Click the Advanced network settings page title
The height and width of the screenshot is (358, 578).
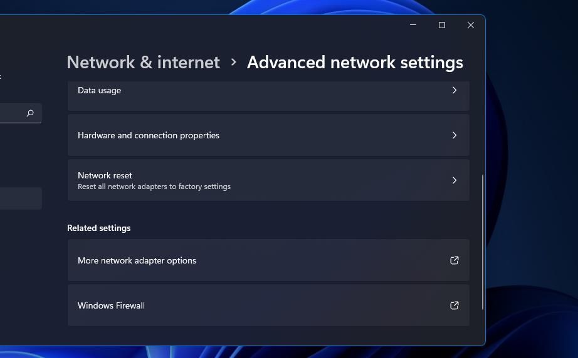coord(355,62)
